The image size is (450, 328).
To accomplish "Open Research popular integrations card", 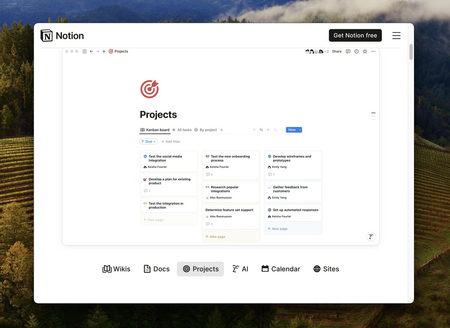I will pyautogui.click(x=231, y=192).
